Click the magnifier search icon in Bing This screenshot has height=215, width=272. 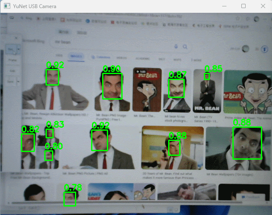185,47
